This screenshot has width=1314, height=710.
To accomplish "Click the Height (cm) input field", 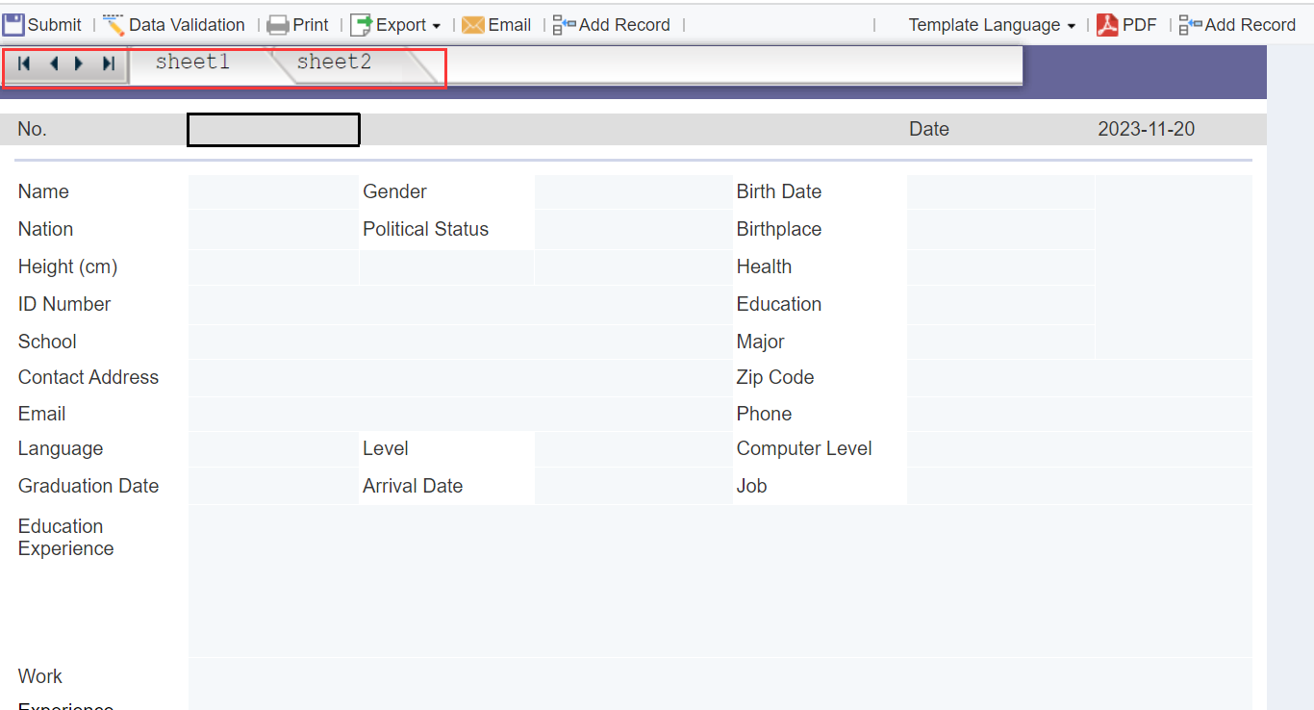I will tap(273, 267).
